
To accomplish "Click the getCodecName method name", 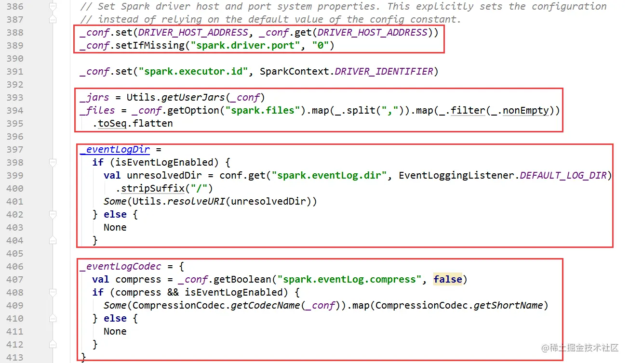I will pos(265,306).
